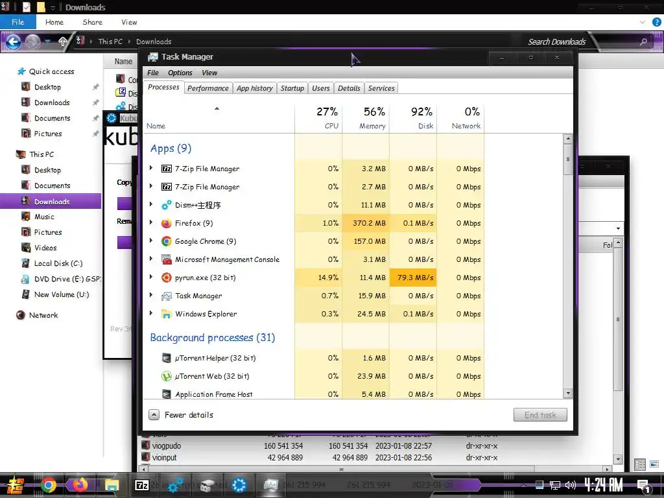
Task: Click the µTorrent Web process icon
Action: [x=167, y=376]
